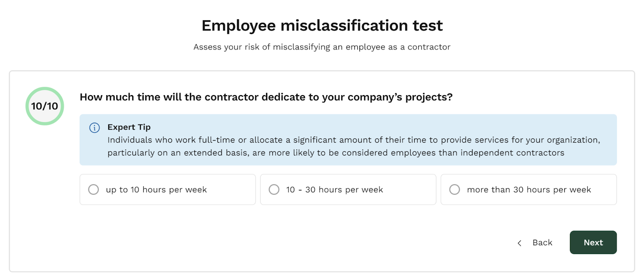Click the "10 - 30 hours per week" label text

coord(334,189)
